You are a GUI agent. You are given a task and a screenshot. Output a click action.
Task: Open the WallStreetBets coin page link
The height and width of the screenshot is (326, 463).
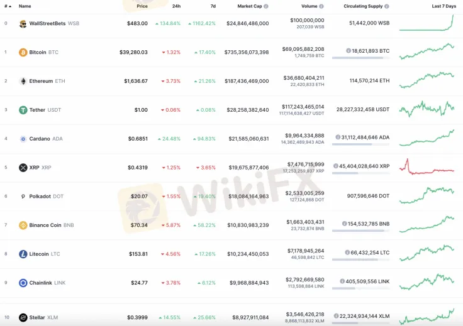click(47, 23)
